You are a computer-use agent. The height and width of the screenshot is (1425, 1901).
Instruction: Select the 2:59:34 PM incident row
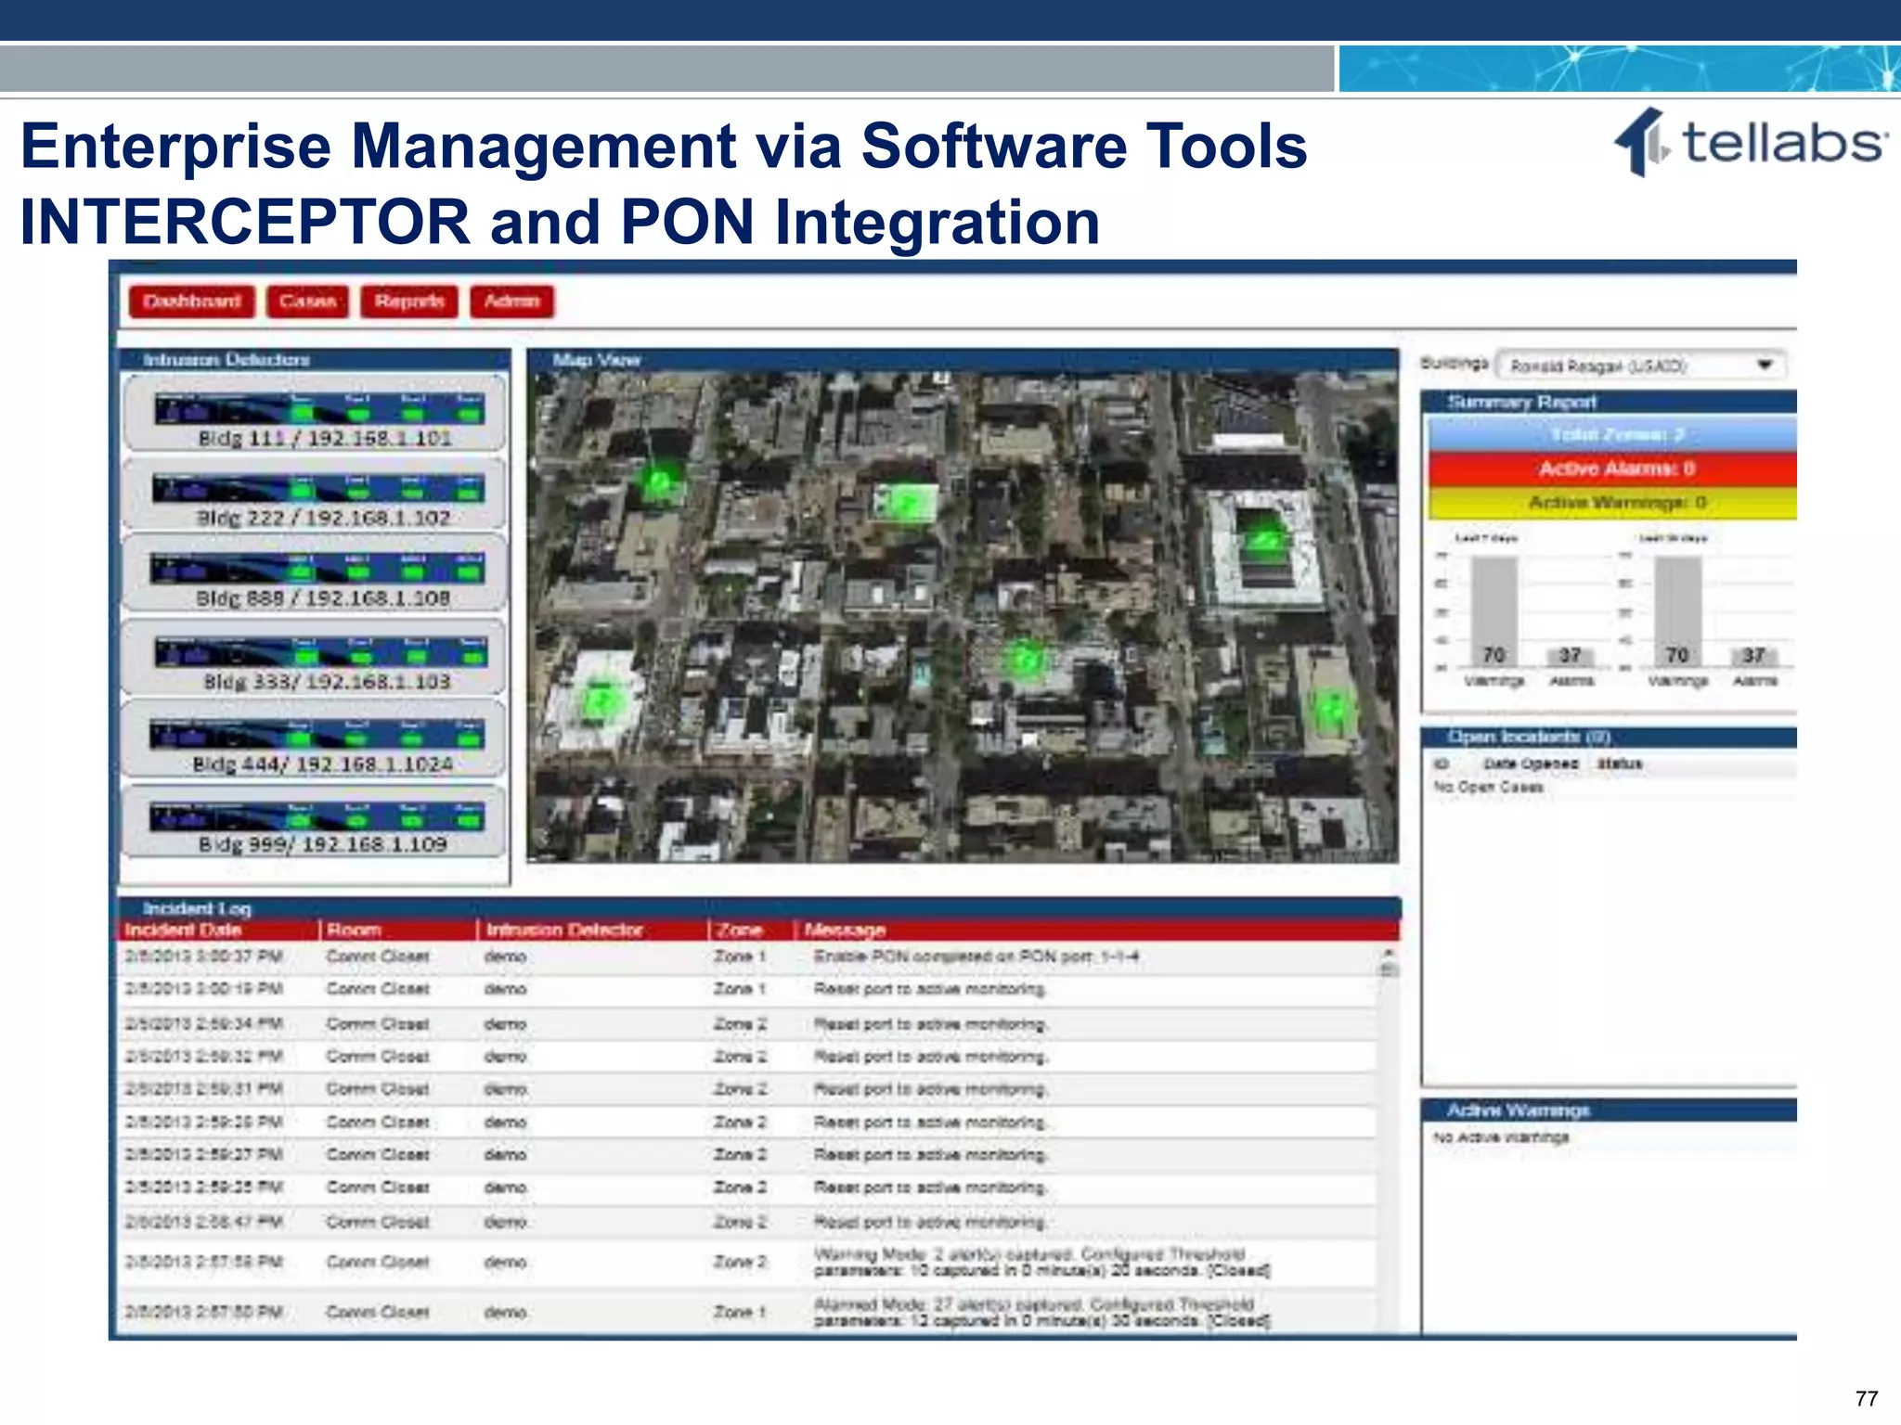click(748, 1023)
